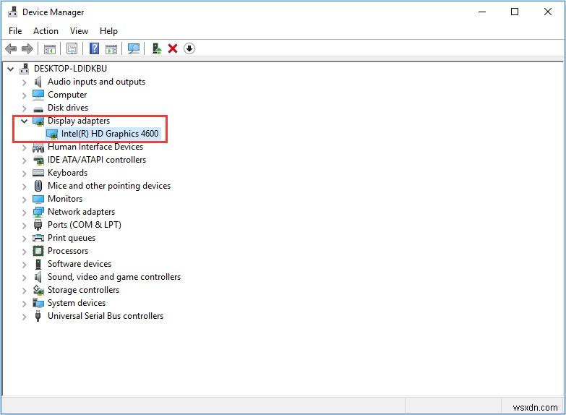
Task: Expand the Processors chevron
Action: (24, 252)
